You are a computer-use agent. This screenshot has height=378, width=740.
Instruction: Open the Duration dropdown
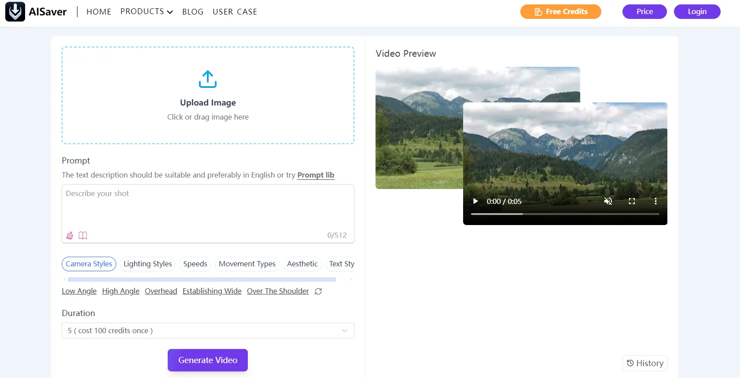click(x=208, y=331)
